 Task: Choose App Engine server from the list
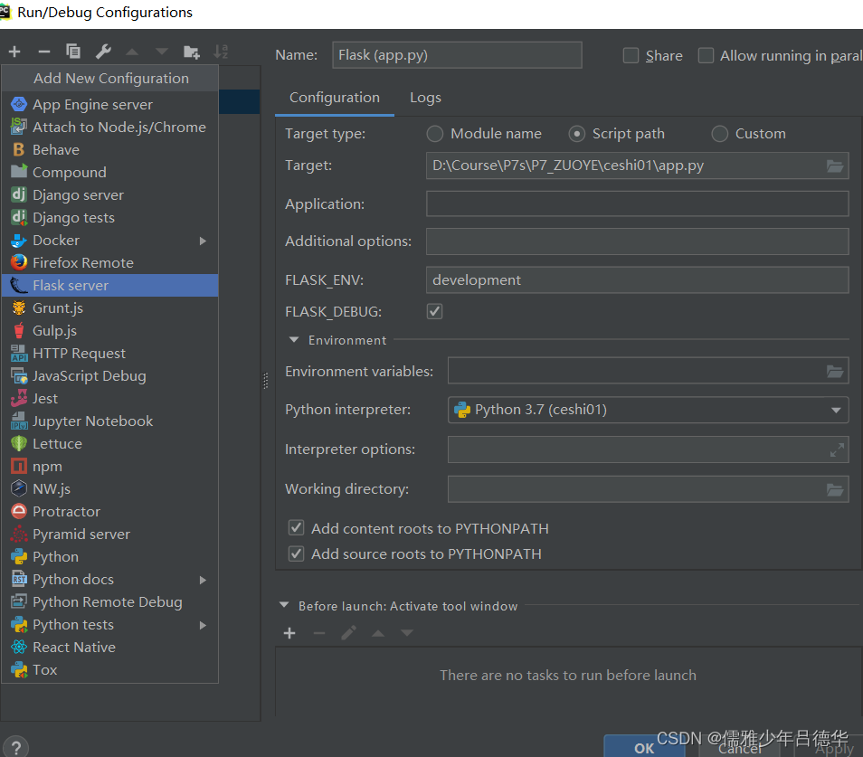(110, 105)
